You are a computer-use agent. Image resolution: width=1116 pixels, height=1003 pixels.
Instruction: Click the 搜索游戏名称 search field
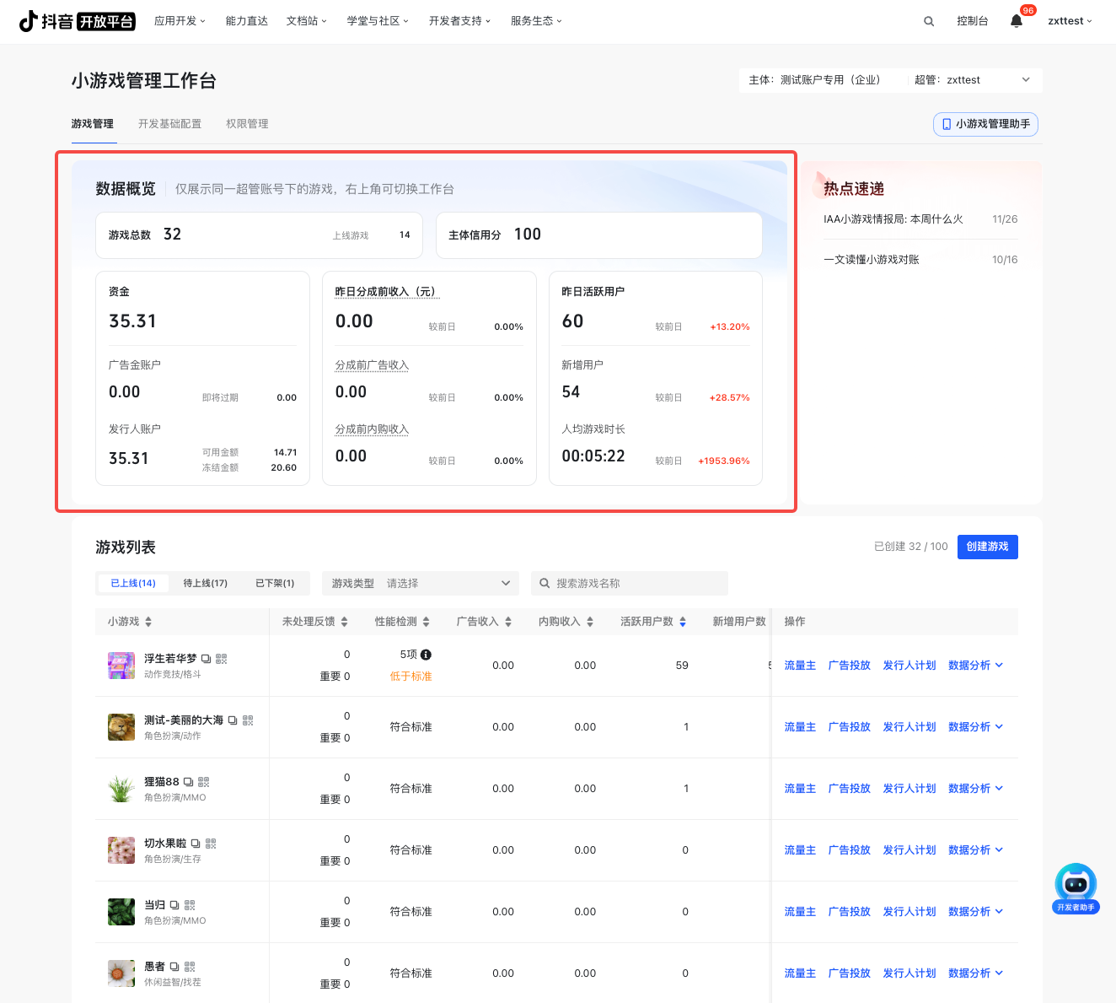point(636,583)
